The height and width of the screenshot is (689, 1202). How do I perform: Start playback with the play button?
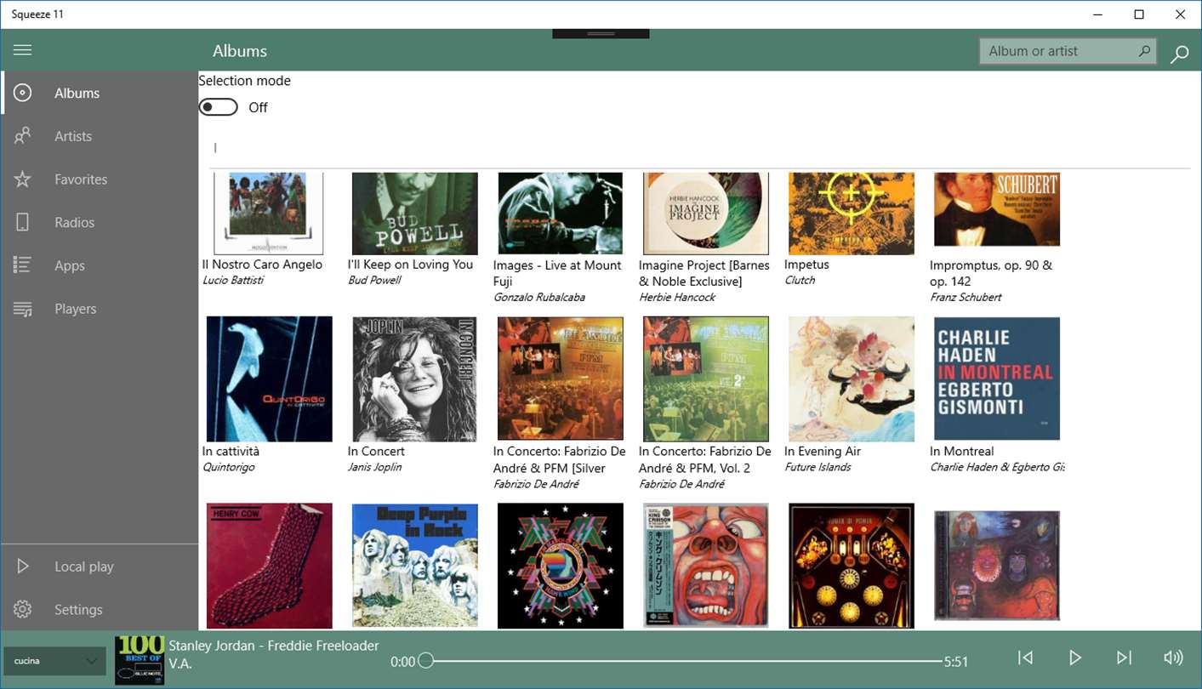[1075, 658]
